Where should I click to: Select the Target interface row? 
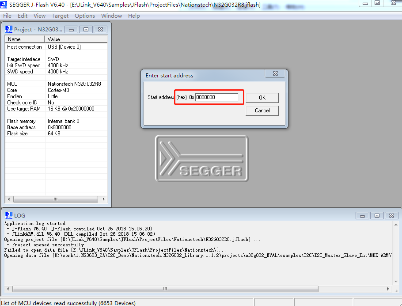pyautogui.click(x=57, y=59)
